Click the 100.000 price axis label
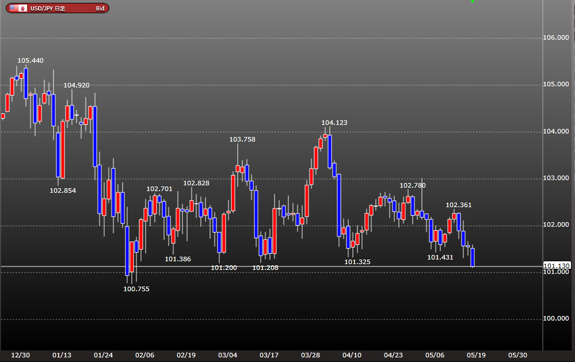 [556, 318]
